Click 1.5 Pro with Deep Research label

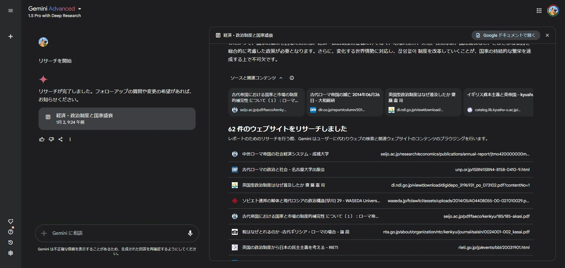pyautogui.click(x=54, y=16)
